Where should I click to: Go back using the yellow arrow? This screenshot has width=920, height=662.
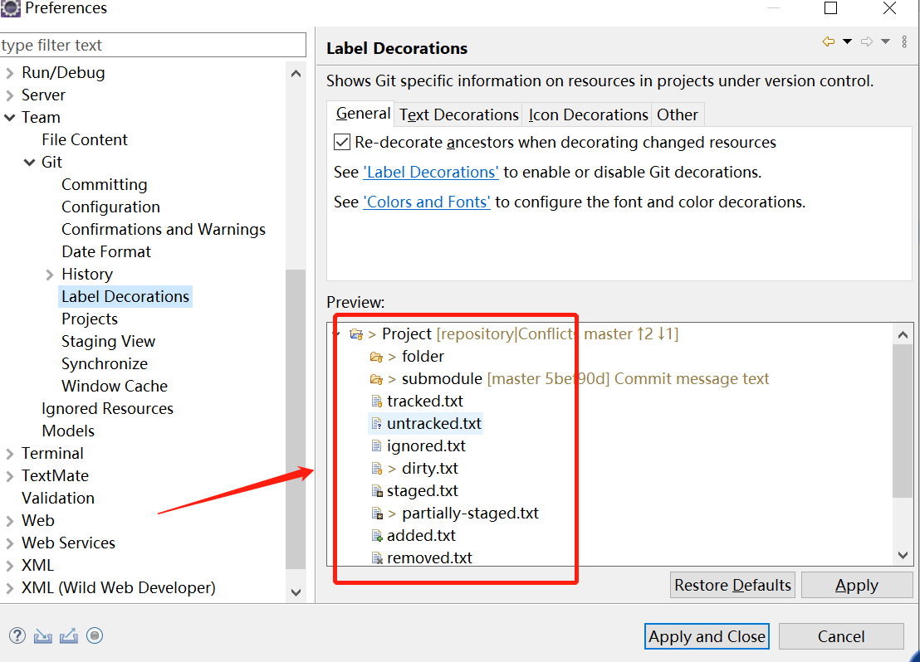[828, 41]
